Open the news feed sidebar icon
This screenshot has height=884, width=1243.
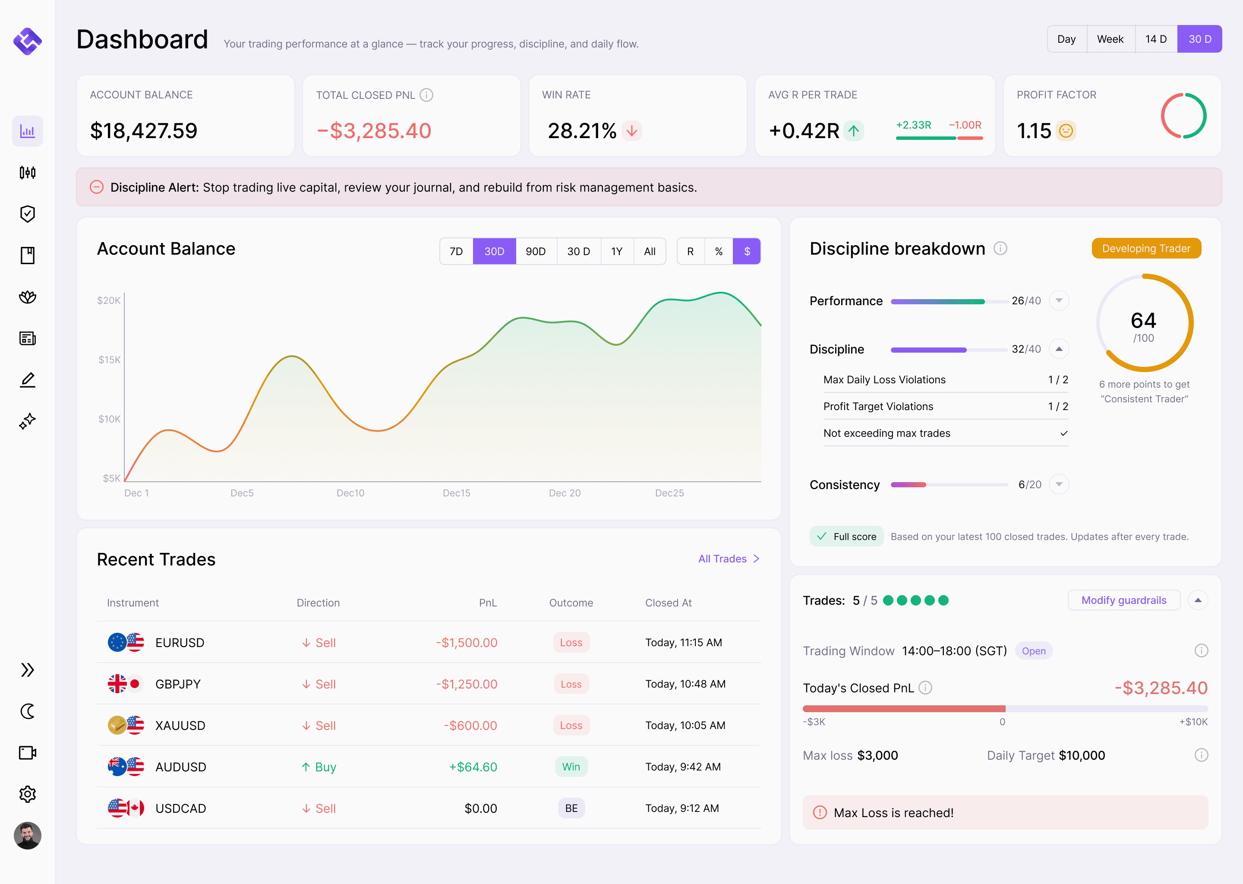tap(27, 338)
